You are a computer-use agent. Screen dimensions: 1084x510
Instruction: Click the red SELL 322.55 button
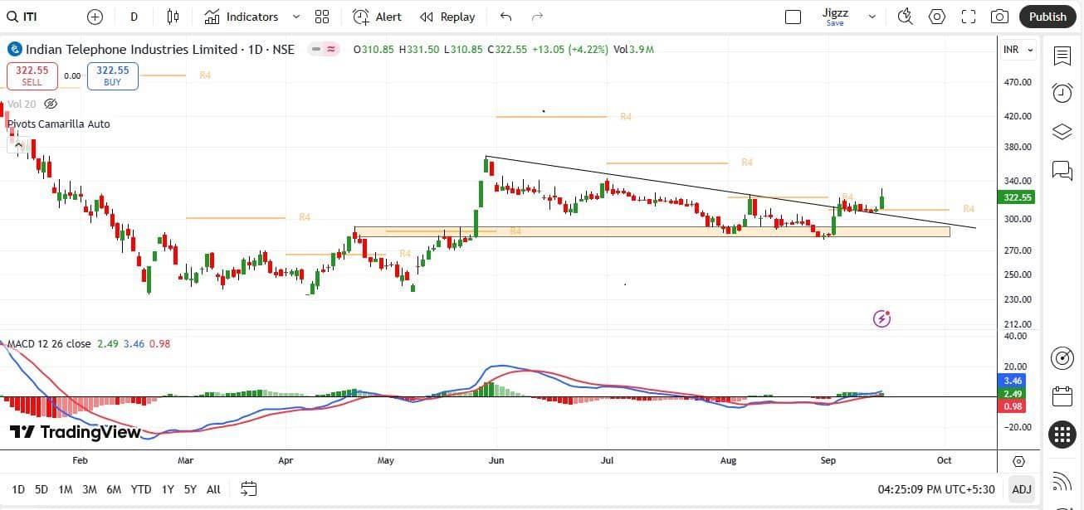point(32,75)
